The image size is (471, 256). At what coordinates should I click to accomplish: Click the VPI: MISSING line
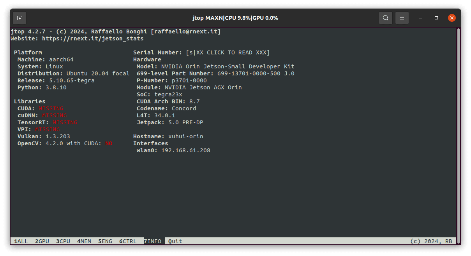point(39,129)
